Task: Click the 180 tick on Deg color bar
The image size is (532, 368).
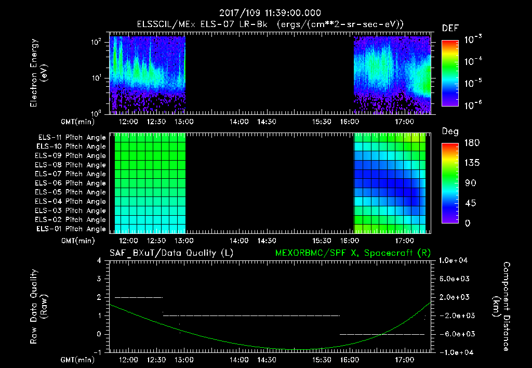Action: [472, 143]
